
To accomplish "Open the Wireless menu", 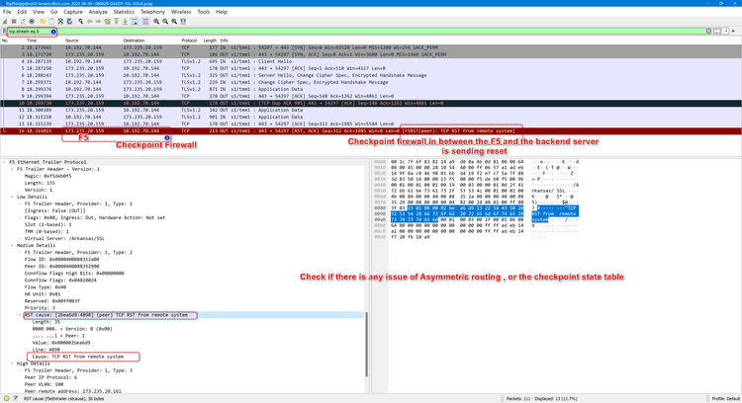I will (x=181, y=12).
